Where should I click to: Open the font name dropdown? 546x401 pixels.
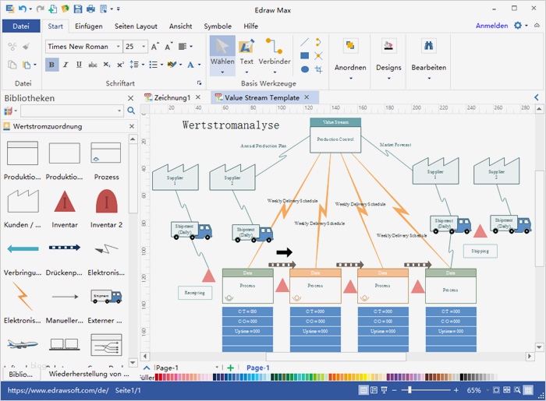click(x=119, y=46)
